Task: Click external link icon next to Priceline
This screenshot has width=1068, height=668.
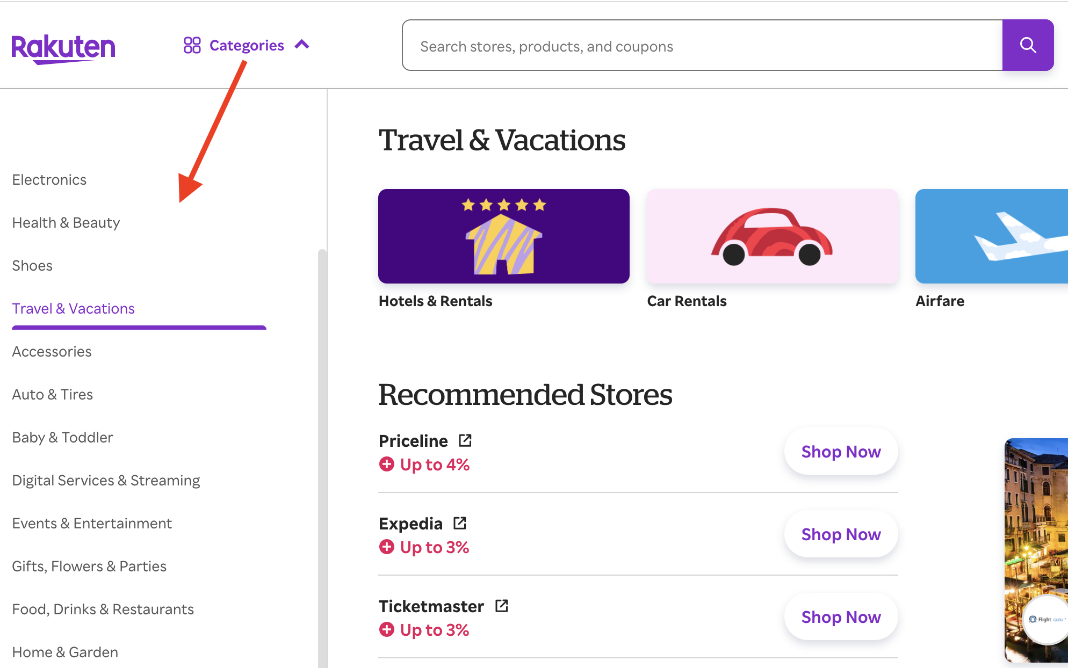Action: pyautogui.click(x=465, y=441)
